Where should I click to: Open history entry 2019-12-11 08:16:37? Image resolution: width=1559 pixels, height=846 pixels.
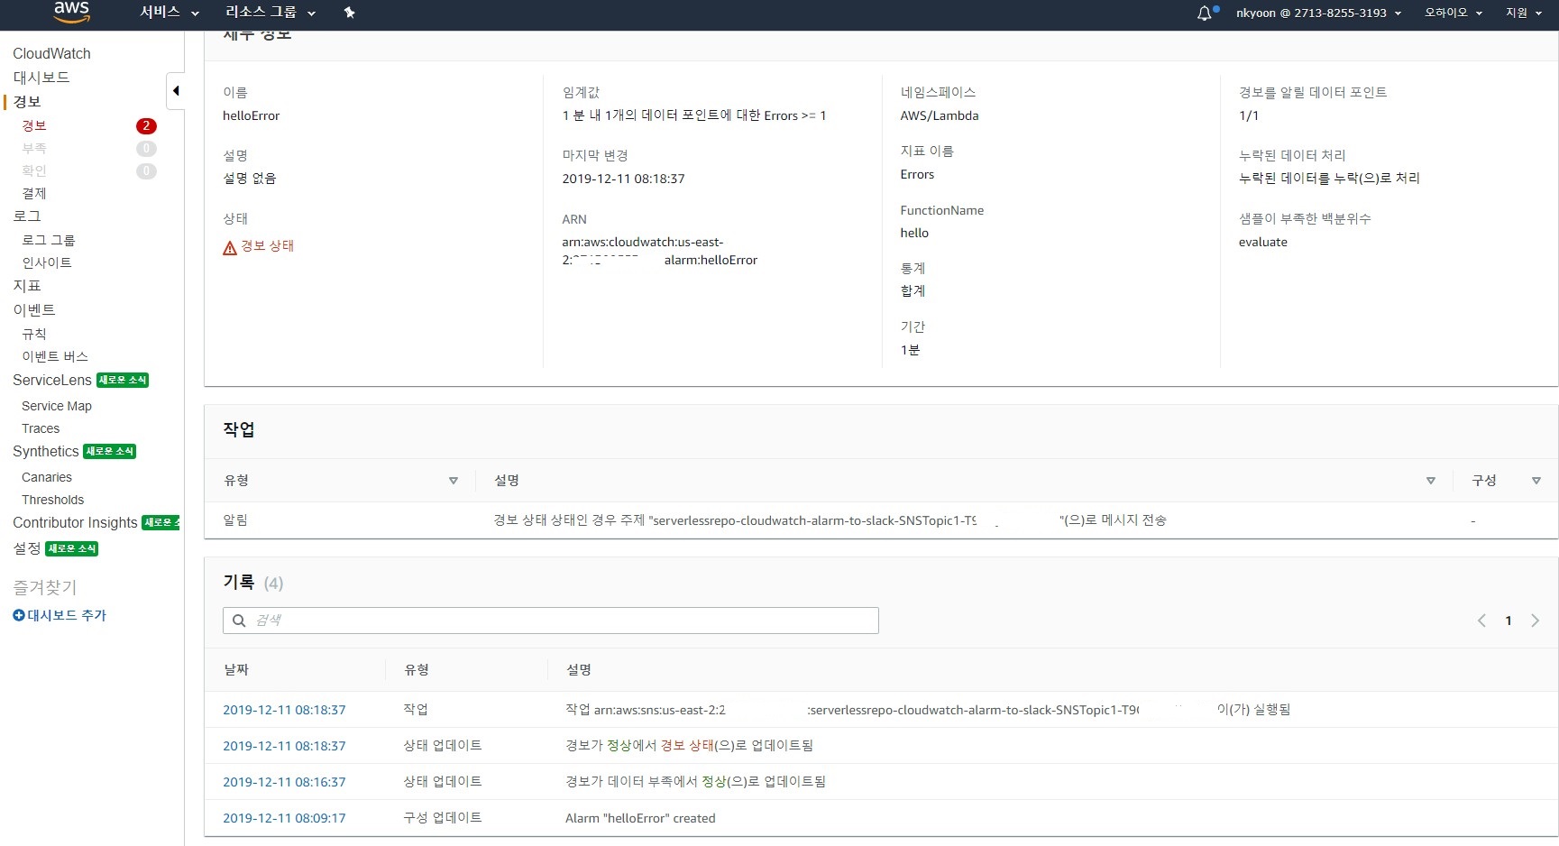284,782
